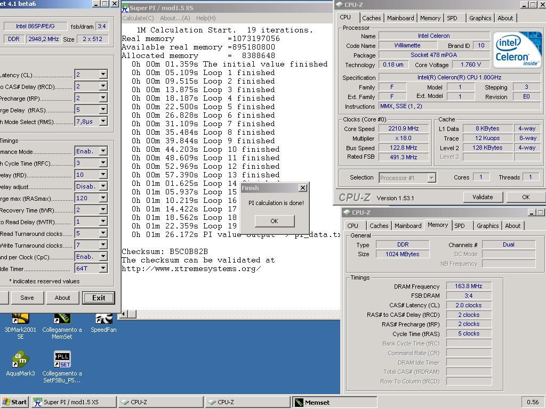Open RAS to CAS Delay (tRCD) dropdown
Screen dimensions: 546x409
click(x=103, y=86)
